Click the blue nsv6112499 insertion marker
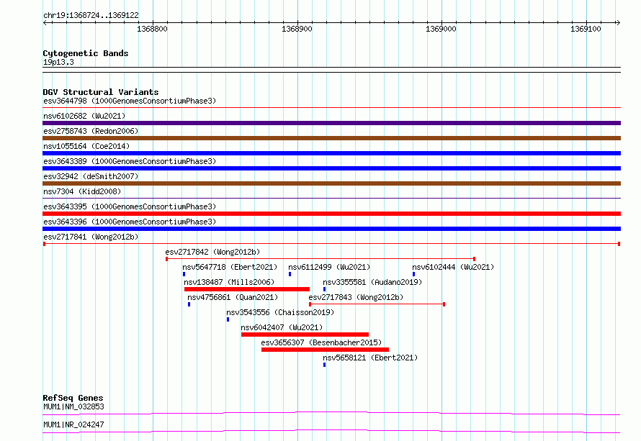Viewport: 641px width, 441px height. click(290, 274)
